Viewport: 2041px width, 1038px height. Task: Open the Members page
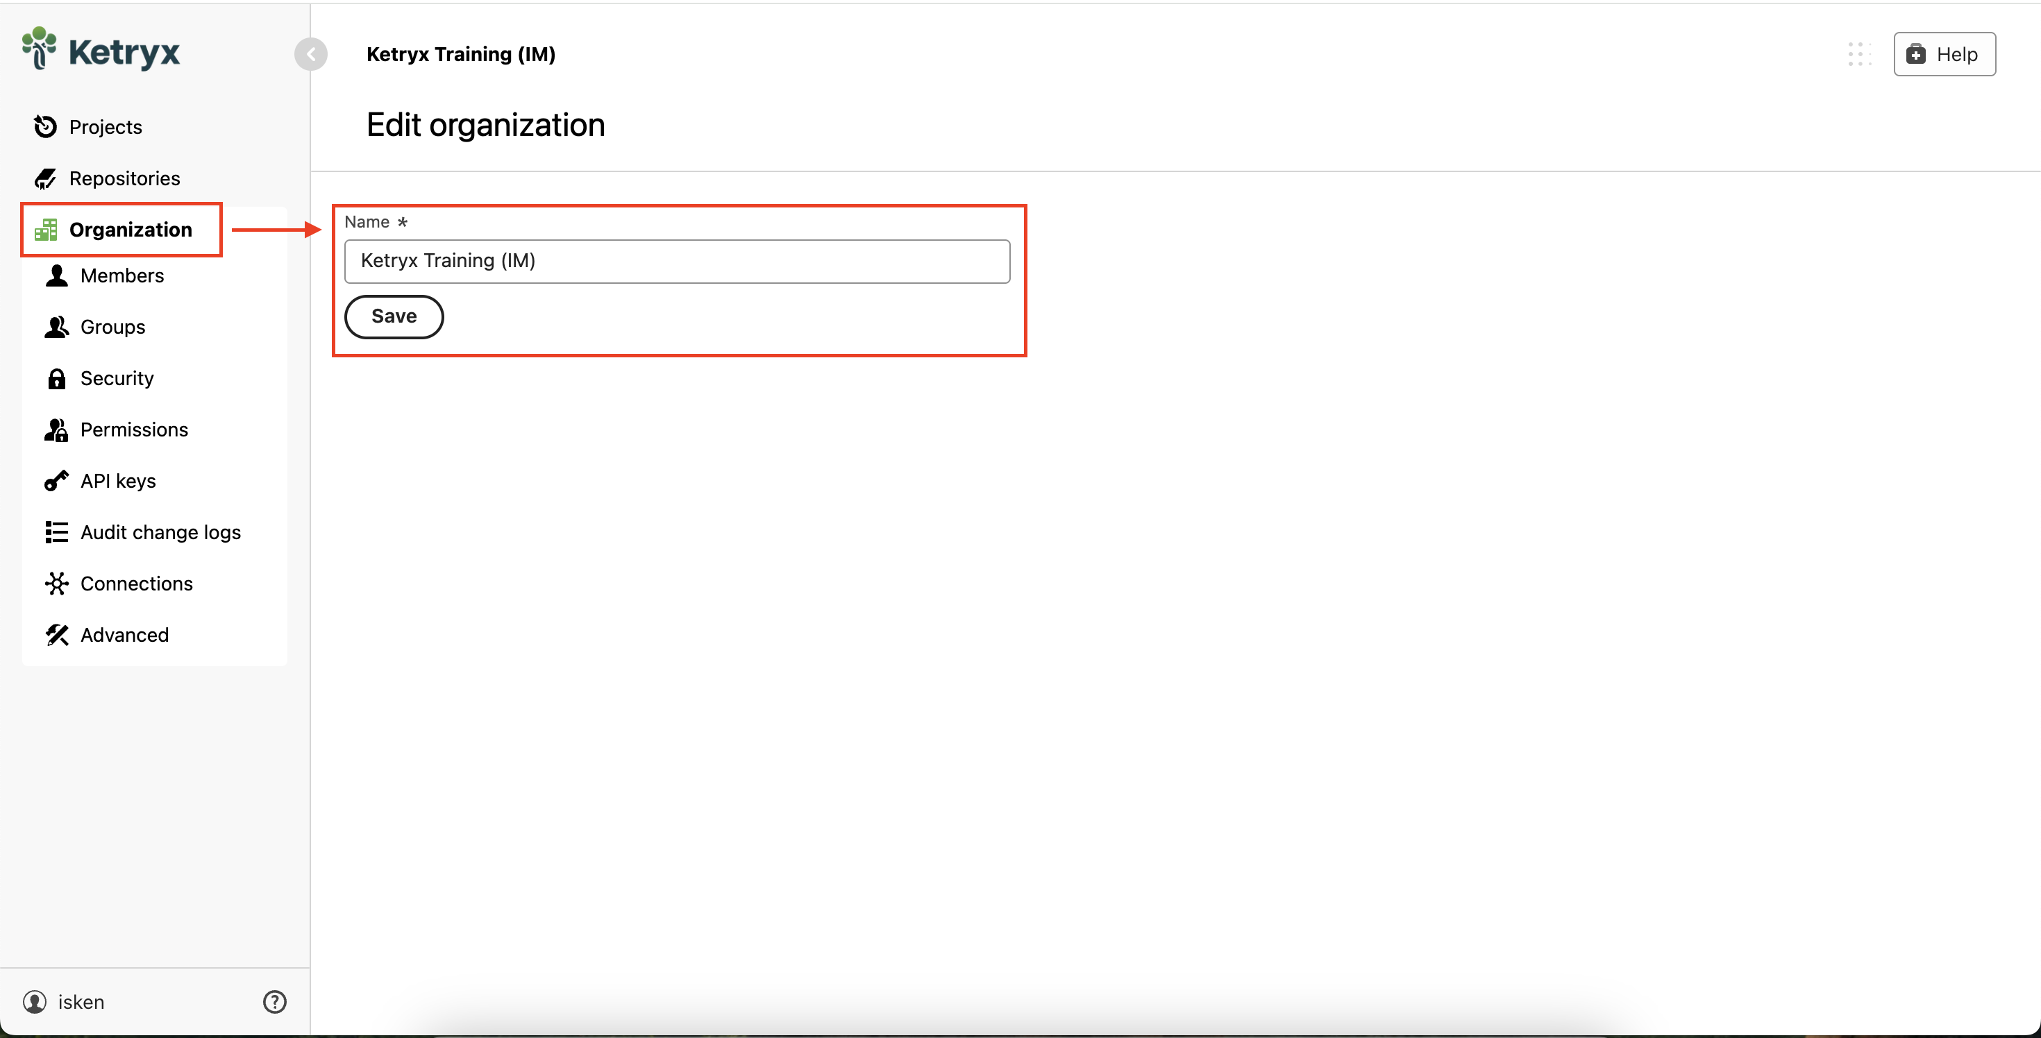click(x=122, y=275)
